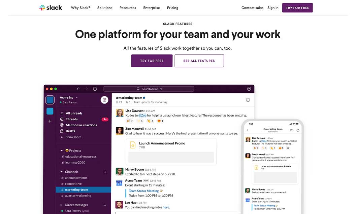Open the Resources menu
Viewport: 357px width, 214px height.
click(x=128, y=8)
